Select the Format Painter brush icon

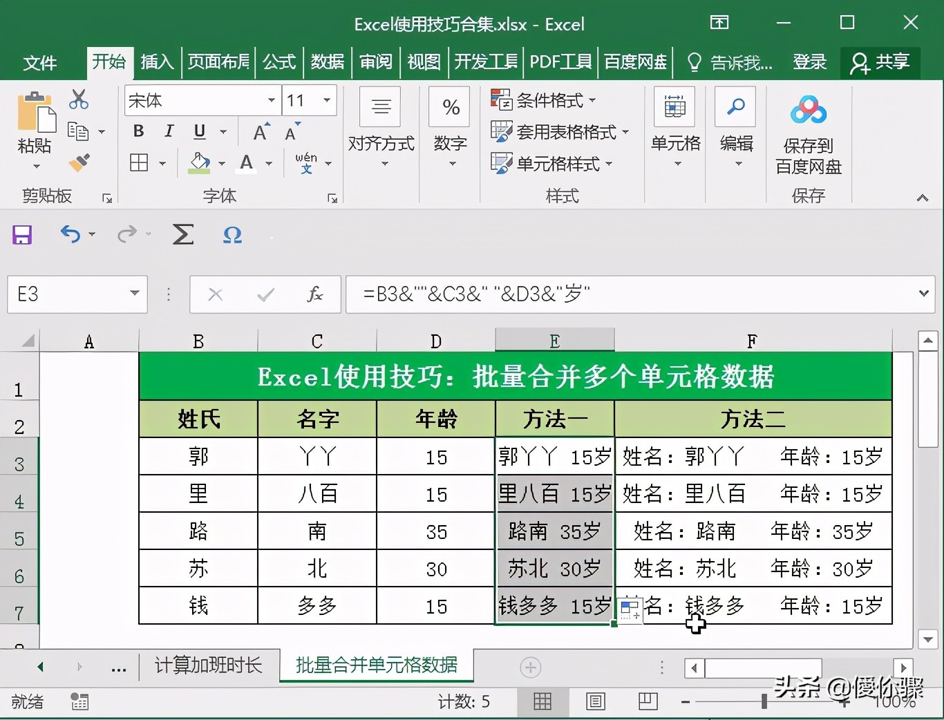coord(79,162)
